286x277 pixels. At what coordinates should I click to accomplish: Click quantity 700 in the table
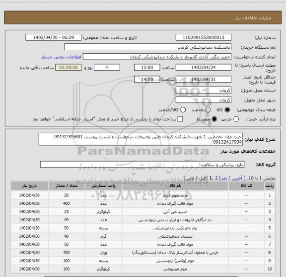click(x=67, y=253)
